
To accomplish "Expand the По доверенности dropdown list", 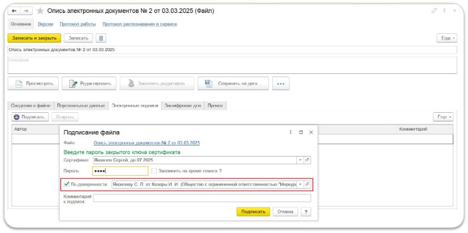I will coord(300,184).
